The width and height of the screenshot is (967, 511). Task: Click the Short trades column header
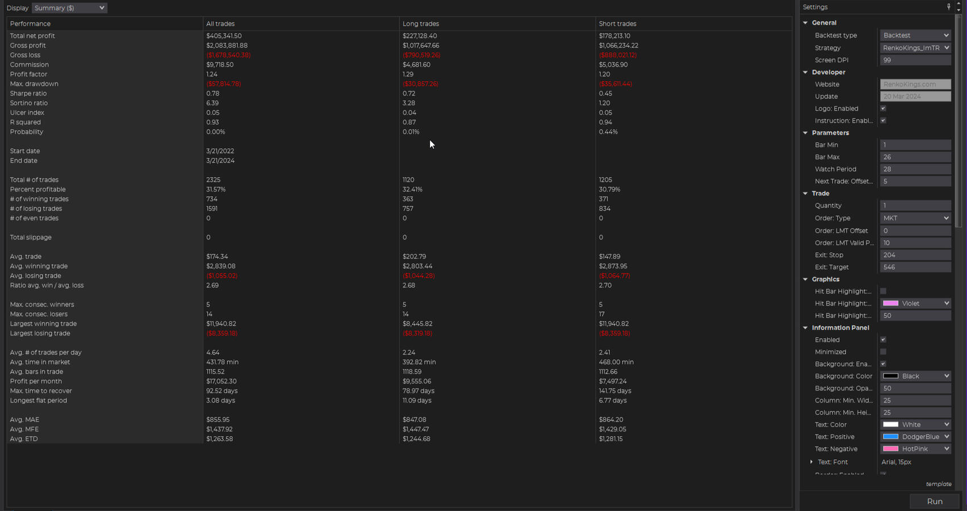[x=617, y=24]
